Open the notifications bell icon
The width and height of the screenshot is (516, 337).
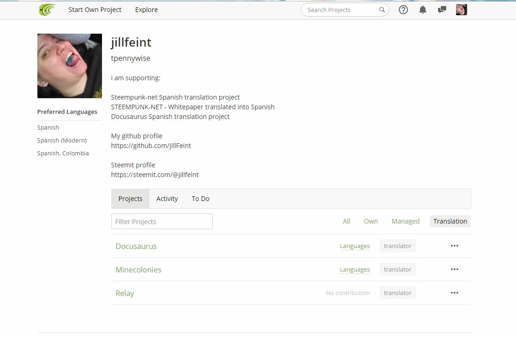click(x=423, y=10)
